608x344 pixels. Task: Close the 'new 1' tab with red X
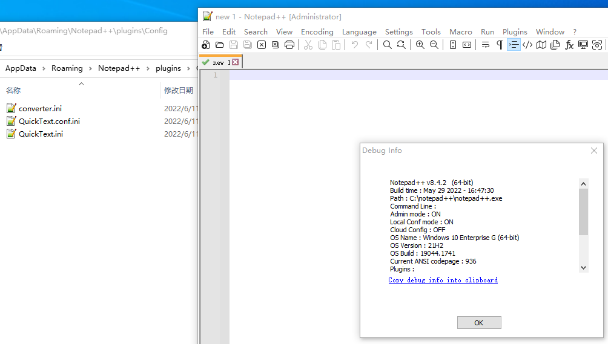click(x=236, y=62)
